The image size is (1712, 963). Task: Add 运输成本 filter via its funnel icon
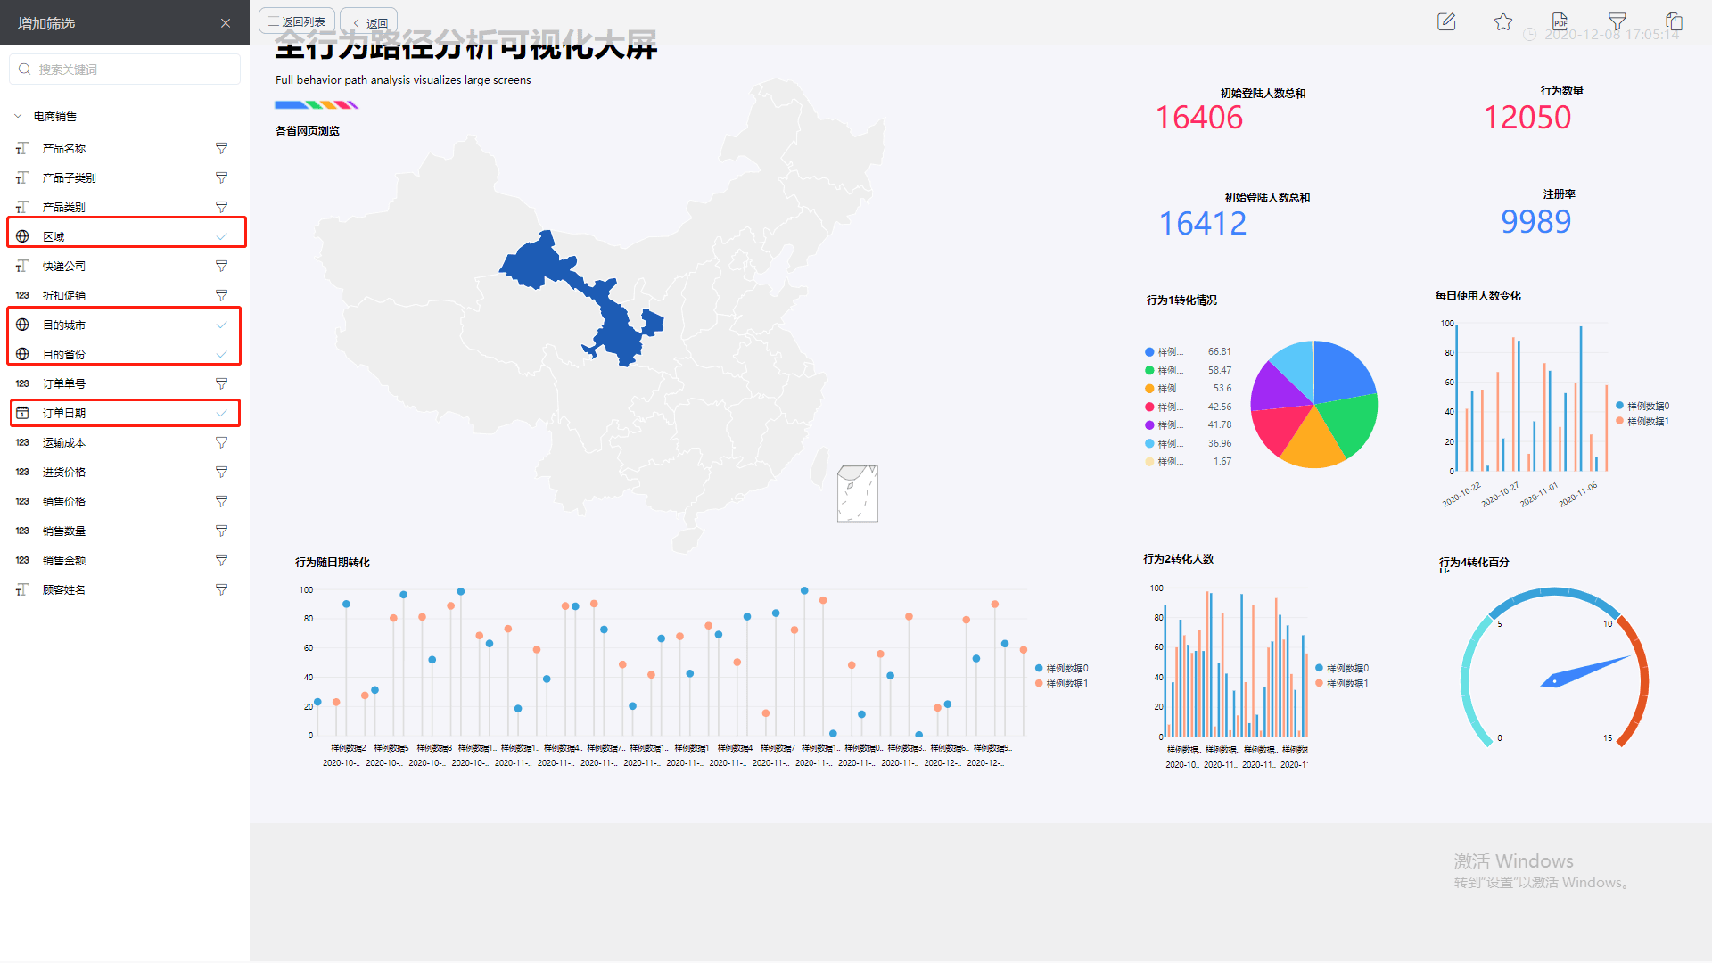(221, 442)
